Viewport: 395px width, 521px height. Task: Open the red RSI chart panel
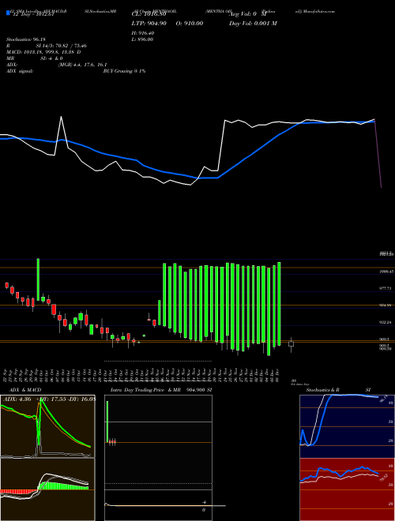coord(347,489)
